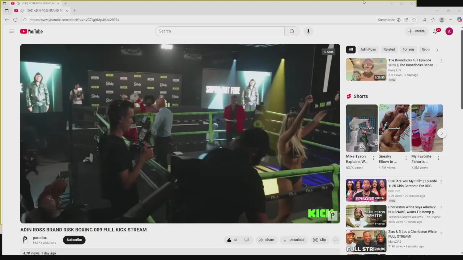463x260 pixels.
Task: Open options for Charleston White says Adam22 video
Action: [441, 208]
